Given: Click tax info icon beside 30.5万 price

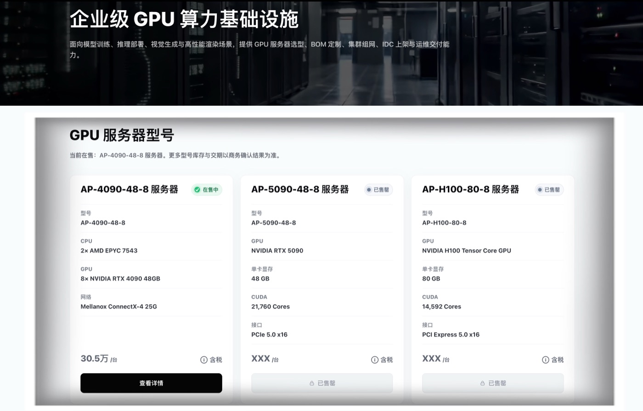Looking at the screenshot, I should (204, 360).
